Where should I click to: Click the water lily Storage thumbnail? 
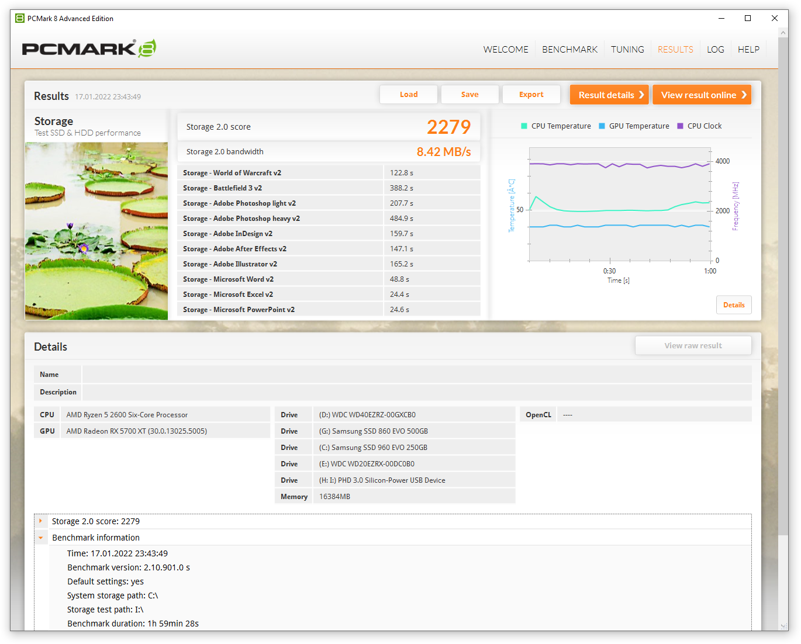click(x=96, y=231)
